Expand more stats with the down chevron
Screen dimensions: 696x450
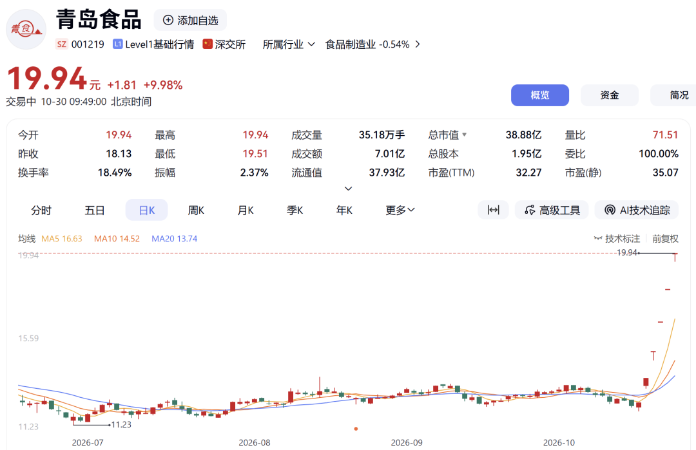pyautogui.click(x=349, y=189)
